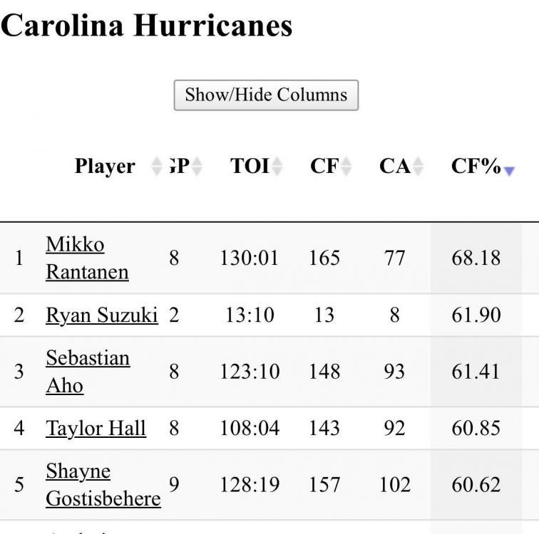The image size is (539, 534).
Task: Sort table by Player column arrows
Action: pos(157,167)
